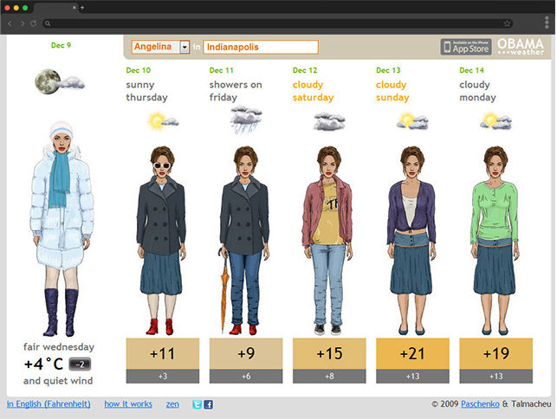Open the App Store download button
This screenshot has height=419, width=557.
pyautogui.click(x=466, y=47)
